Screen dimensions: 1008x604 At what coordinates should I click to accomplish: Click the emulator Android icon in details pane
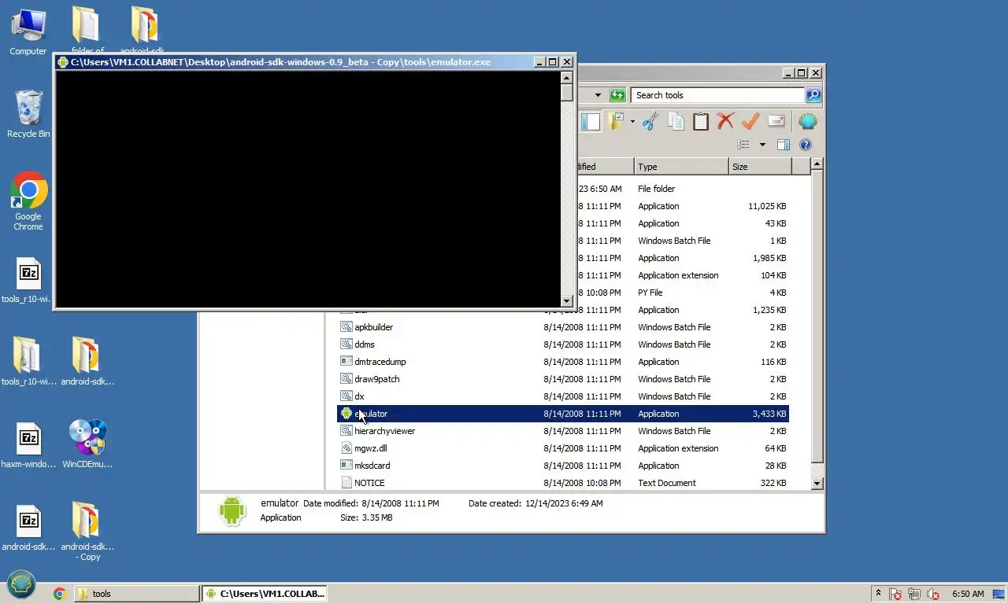click(232, 511)
